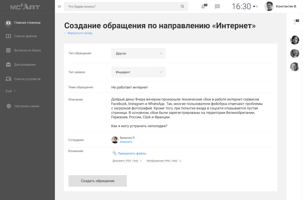Open Главная страница in sidebar
Screen dimensions: 303x200
point(27,23)
